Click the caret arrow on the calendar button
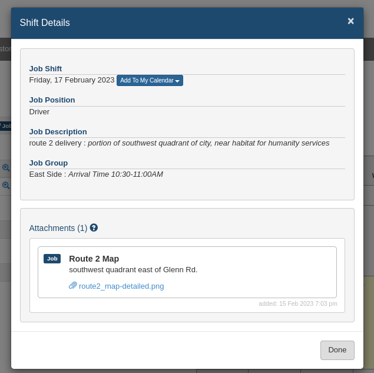This screenshot has width=374, height=373. click(x=177, y=81)
